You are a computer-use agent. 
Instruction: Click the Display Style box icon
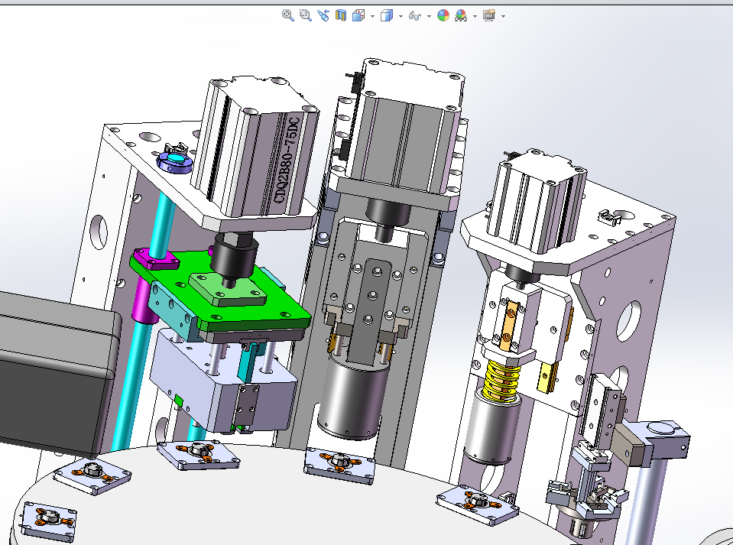coord(387,15)
